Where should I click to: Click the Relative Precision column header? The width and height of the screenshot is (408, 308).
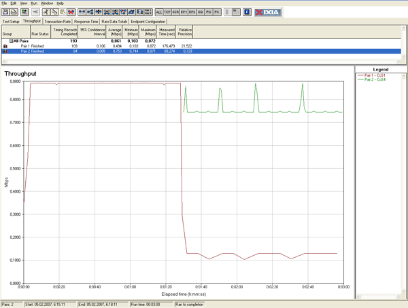184,32
